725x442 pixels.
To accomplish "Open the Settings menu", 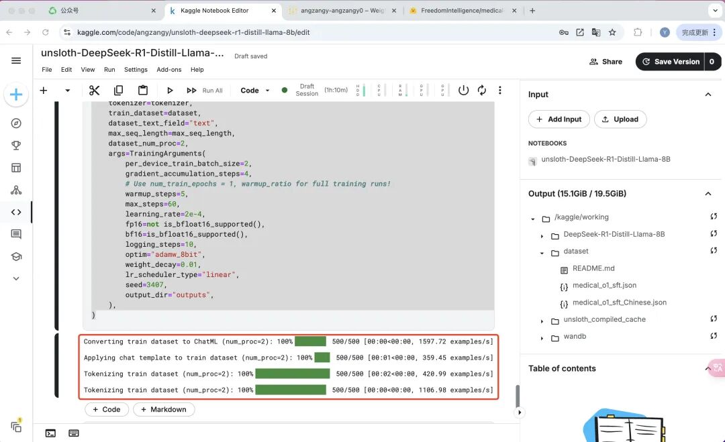I will click(x=136, y=70).
